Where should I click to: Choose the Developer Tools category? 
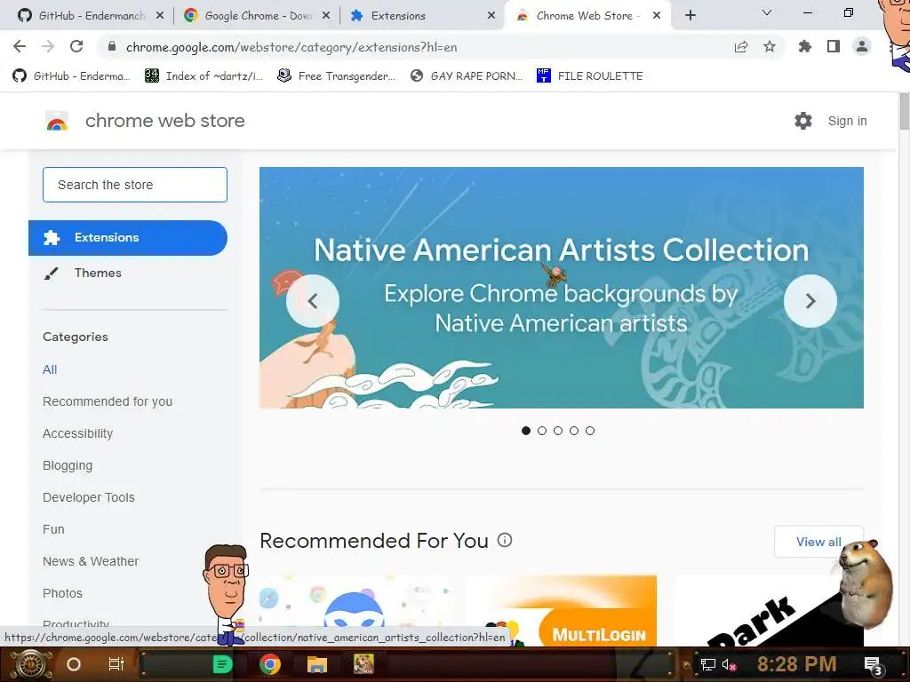(88, 497)
